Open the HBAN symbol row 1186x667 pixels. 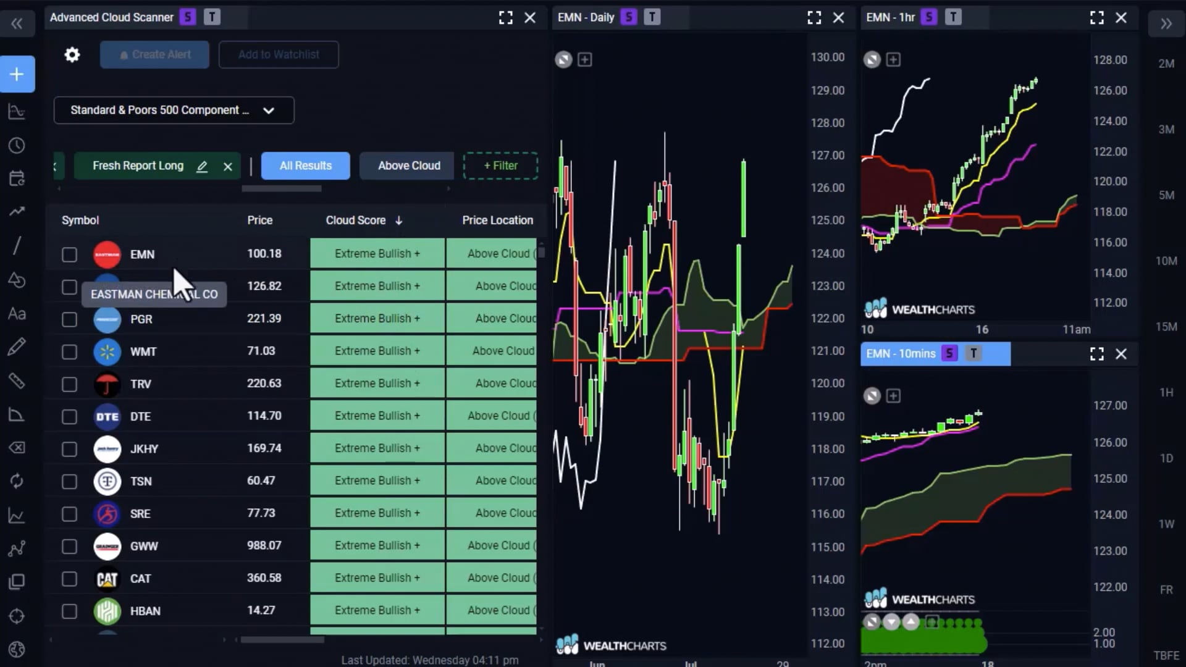145,611
